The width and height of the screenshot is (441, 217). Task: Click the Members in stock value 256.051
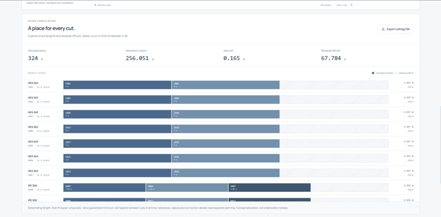click(x=137, y=58)
